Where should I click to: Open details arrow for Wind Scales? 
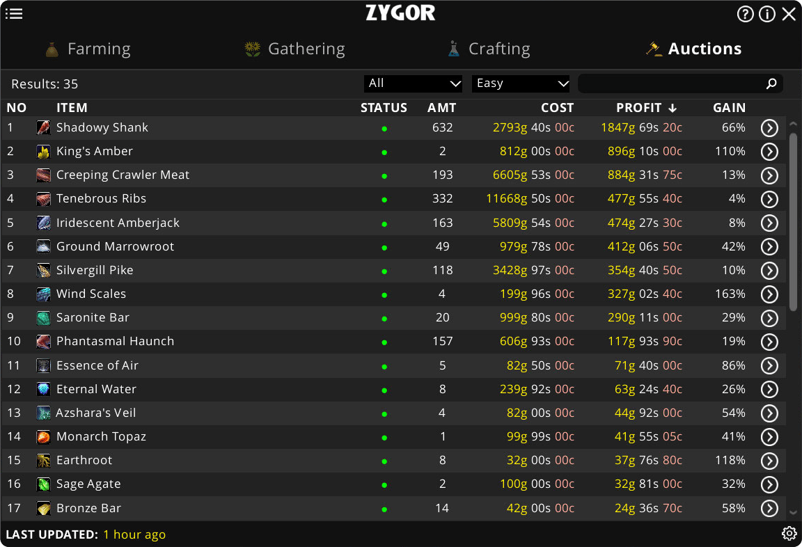769,294
